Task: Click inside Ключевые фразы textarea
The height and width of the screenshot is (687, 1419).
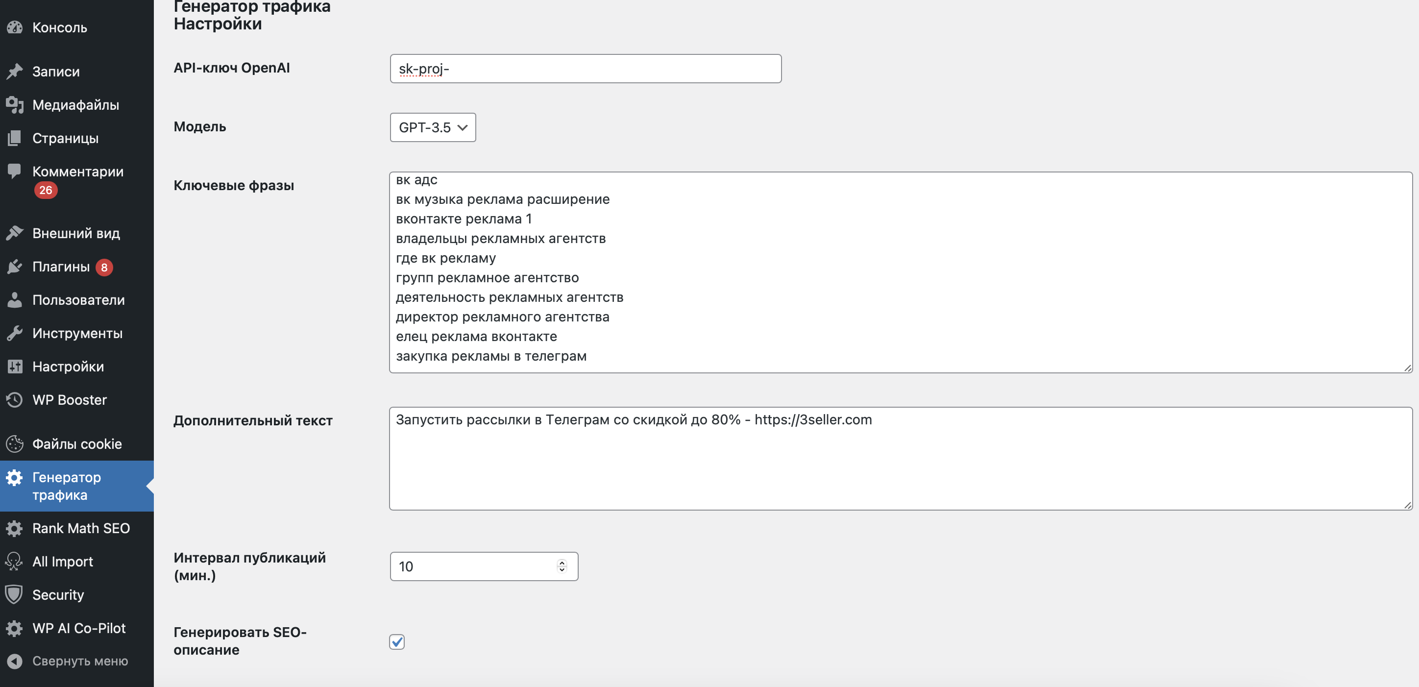Action: 901,272
